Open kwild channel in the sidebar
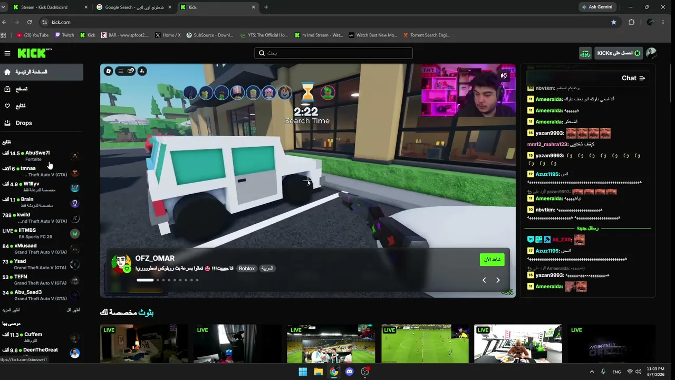Screen dimensions: 675x380 pyautogui.click(x=41, y=218)
